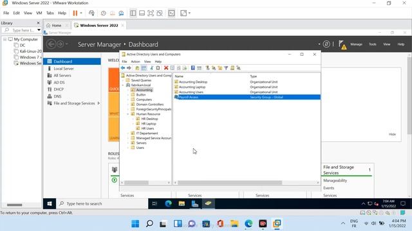Screen dimensions: 412x231
Task: Open Manage menu in Server Manager
Action: [x=356, y=44]
